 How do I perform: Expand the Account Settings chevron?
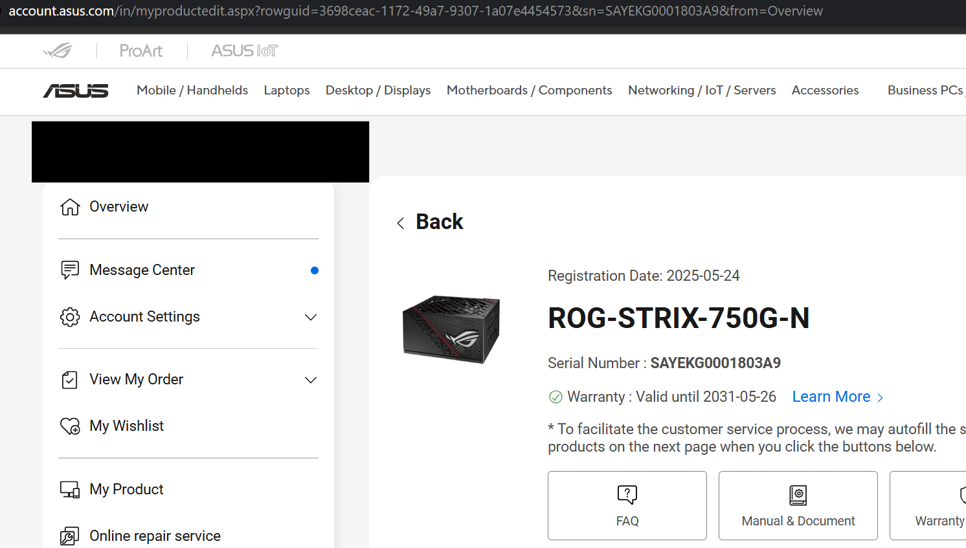pyautogui.click(x=311, y=317)
